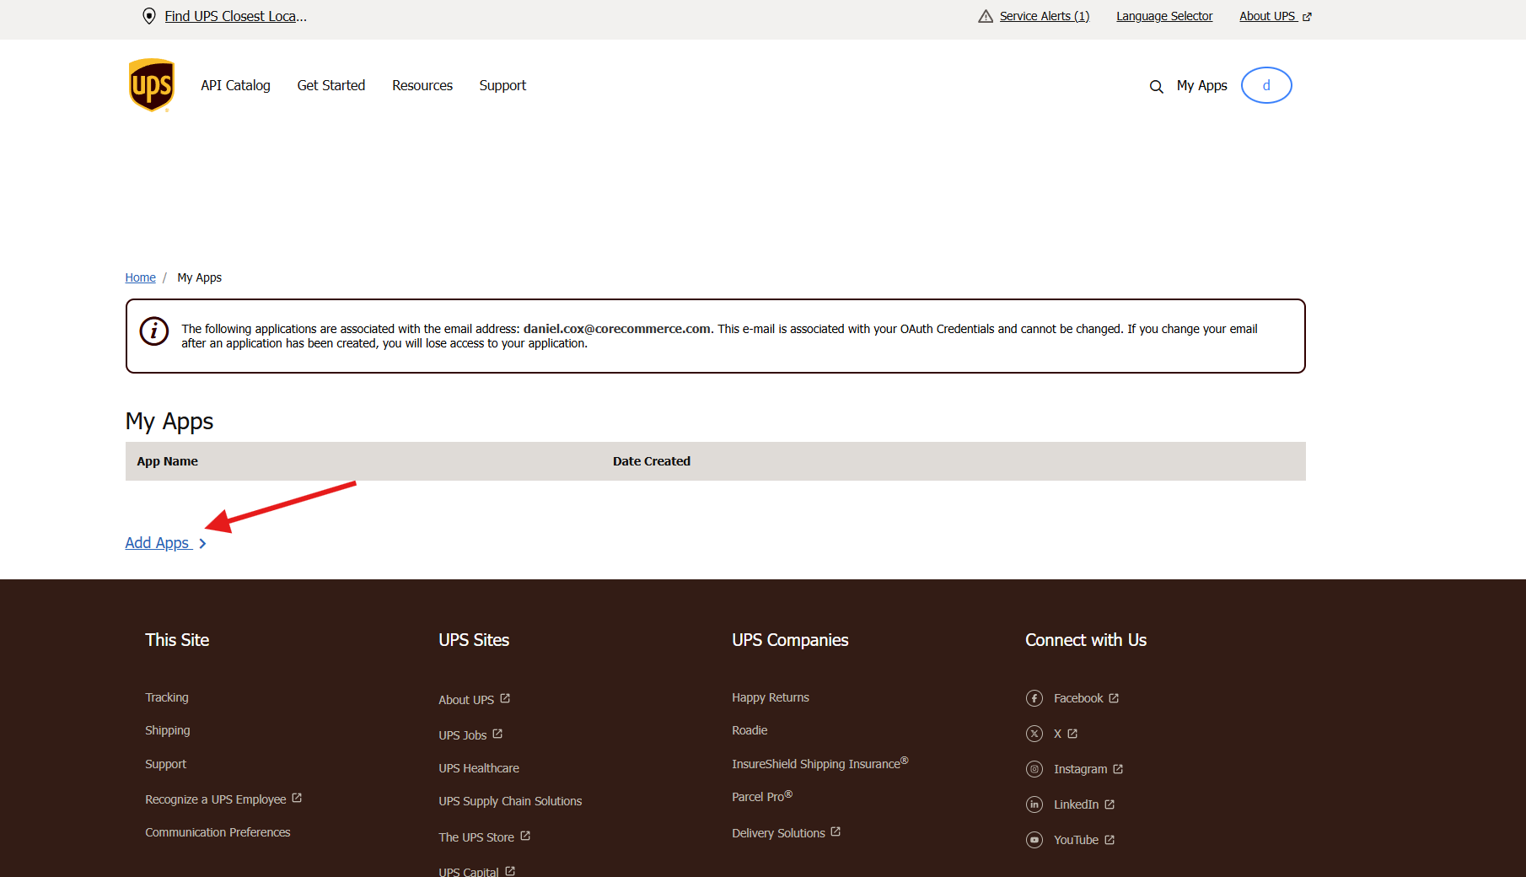
Task: Click the Add Apps link
Action: (x=157, y=543)
